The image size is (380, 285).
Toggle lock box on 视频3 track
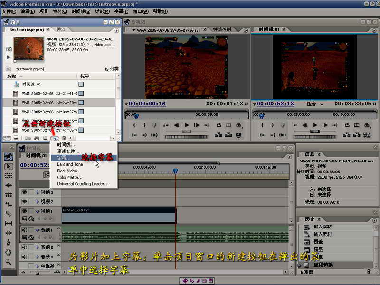click(x=31, y=192)
